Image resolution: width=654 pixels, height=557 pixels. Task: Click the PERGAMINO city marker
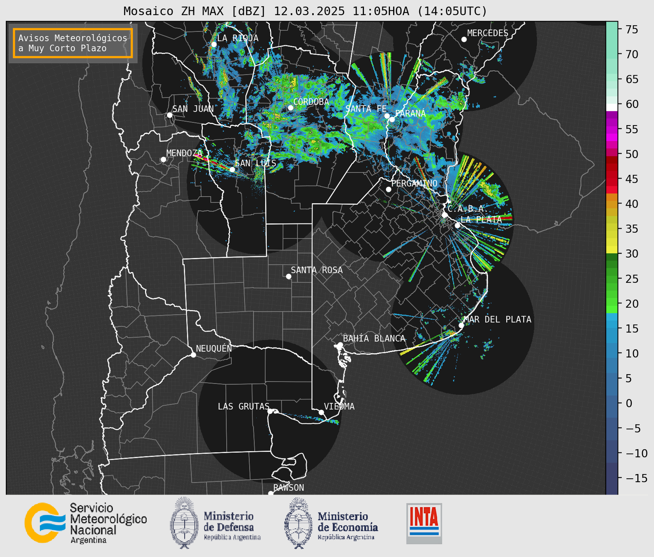388,189
